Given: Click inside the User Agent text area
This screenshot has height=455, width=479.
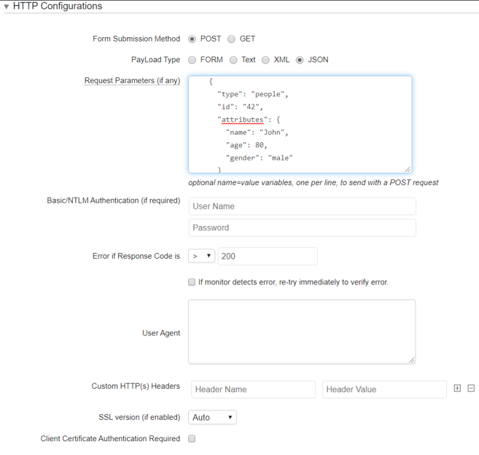Looking at the screenshot, I should pos(302,332).
